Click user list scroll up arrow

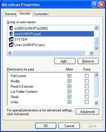(x=96, y=28)
